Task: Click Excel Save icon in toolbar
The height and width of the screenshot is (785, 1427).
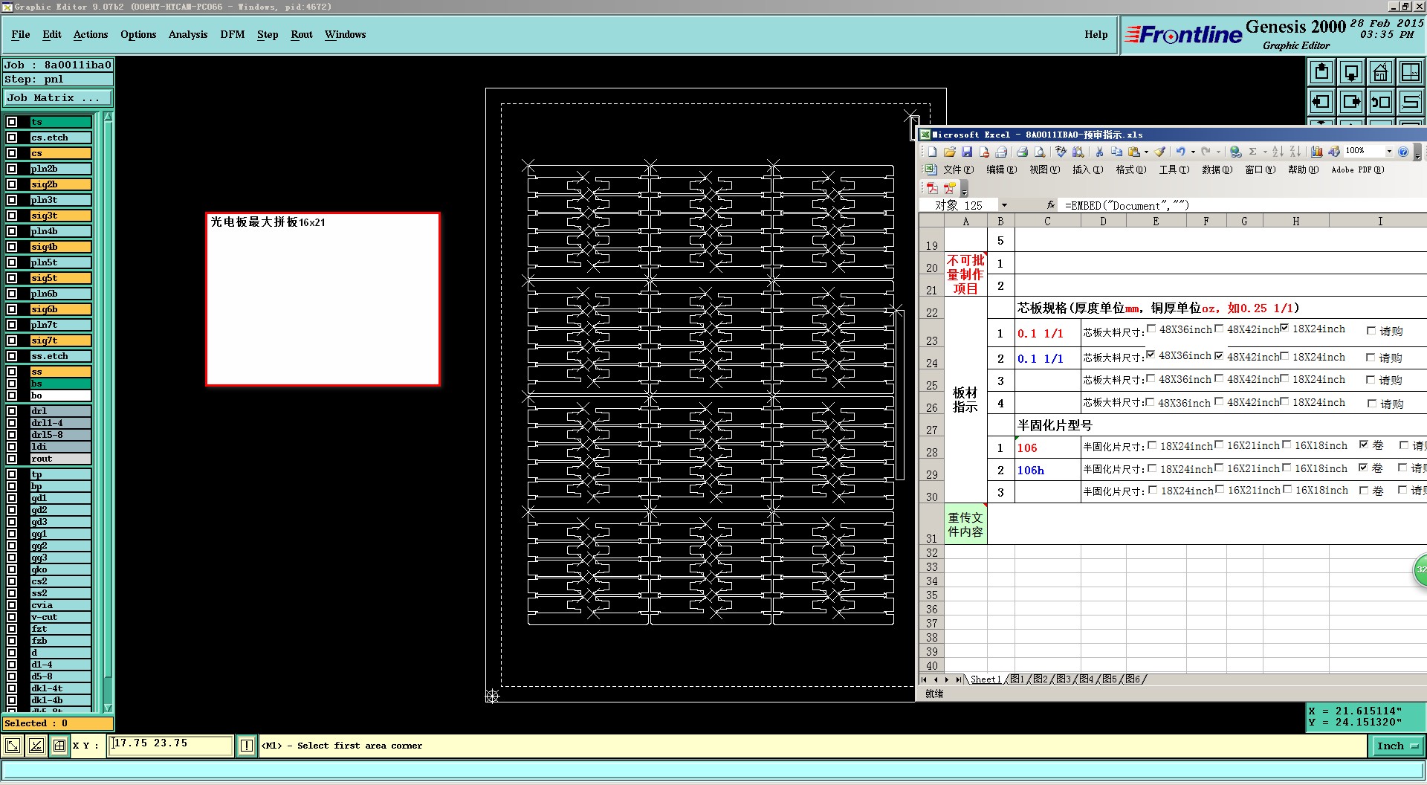Action: (x=967, y=152)
